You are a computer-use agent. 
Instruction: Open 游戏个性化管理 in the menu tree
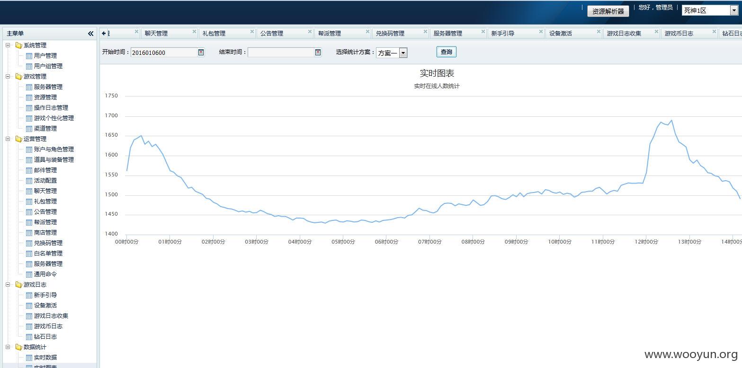pos(54,118)
